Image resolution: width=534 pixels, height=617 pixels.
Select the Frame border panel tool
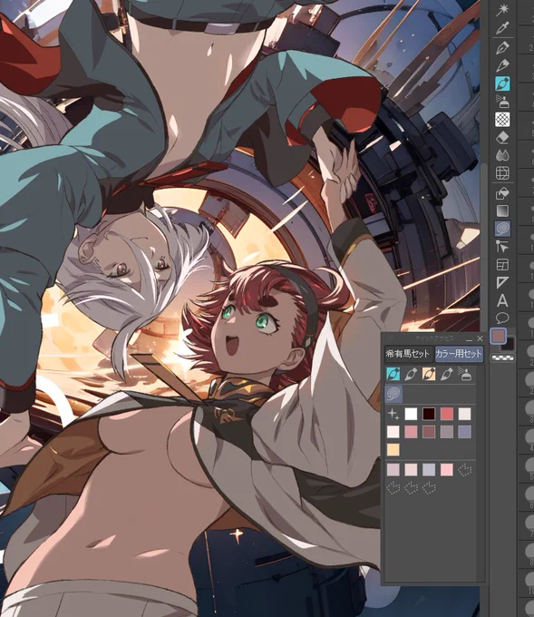(x=502, y=264)
